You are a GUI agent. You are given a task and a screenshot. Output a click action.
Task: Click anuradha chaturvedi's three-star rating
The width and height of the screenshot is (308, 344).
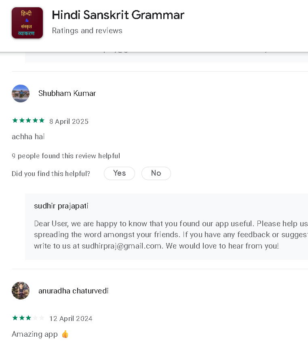28,318
